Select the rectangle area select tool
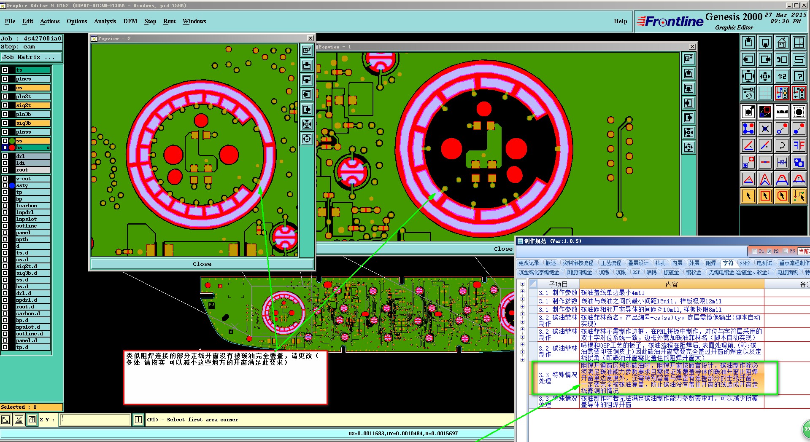810x442 pixels. [x=765, y=196]
